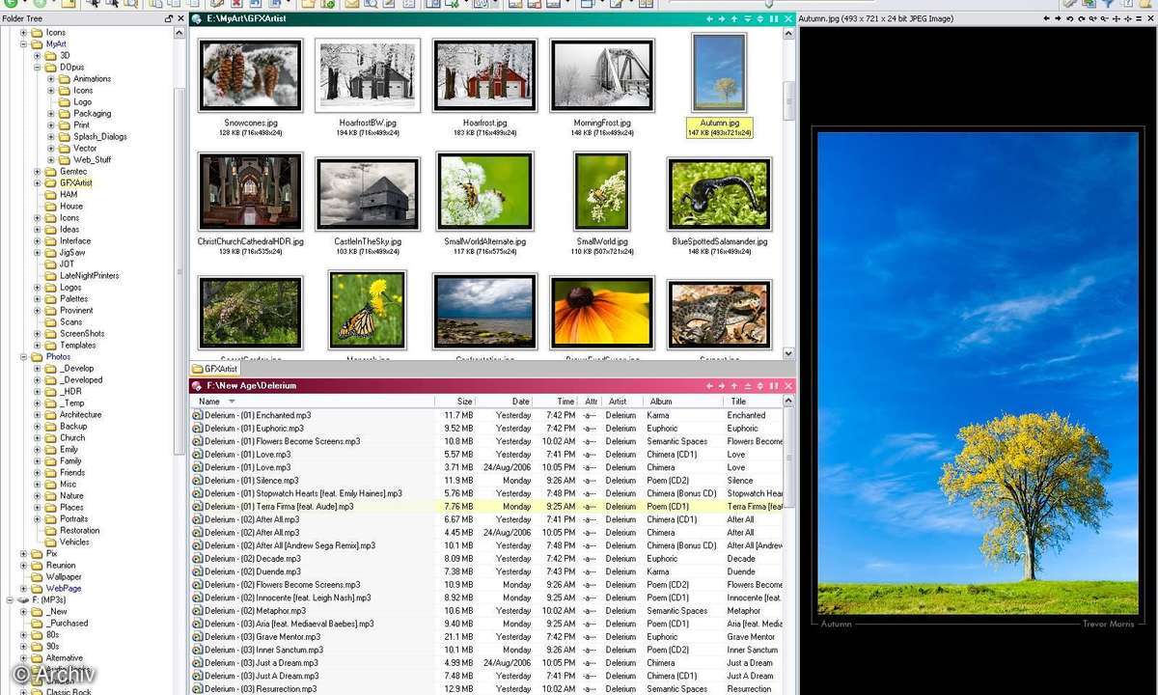This screenshot has height=695, width=1158.
Task: Rotate Autumn.jpg counter-clockwise in viewer
Action: [x=1069, y=18]
